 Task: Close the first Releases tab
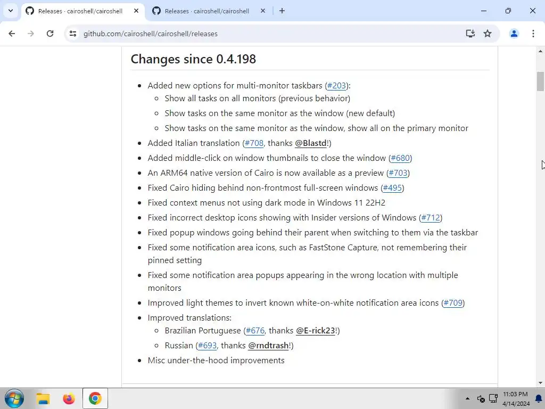point(136,11)
